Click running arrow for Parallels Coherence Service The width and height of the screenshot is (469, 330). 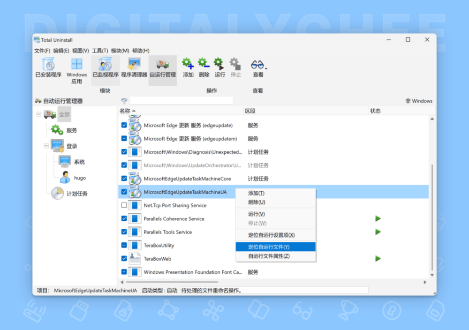pyautogui.click(x=378, y=218)
